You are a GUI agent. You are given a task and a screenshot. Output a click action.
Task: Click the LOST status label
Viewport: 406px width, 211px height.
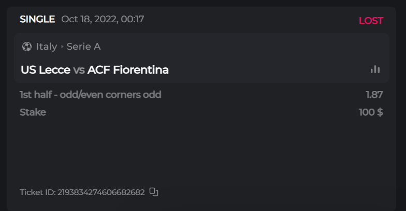371,21
